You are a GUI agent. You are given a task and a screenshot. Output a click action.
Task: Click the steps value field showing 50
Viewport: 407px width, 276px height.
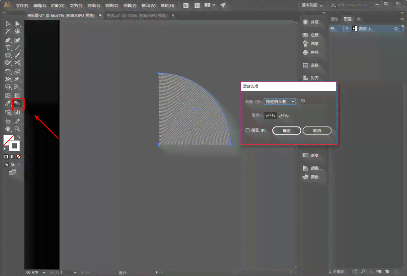(311, 101)
